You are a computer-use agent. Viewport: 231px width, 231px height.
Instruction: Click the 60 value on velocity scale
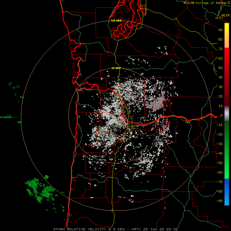click(x=220, y=58)
